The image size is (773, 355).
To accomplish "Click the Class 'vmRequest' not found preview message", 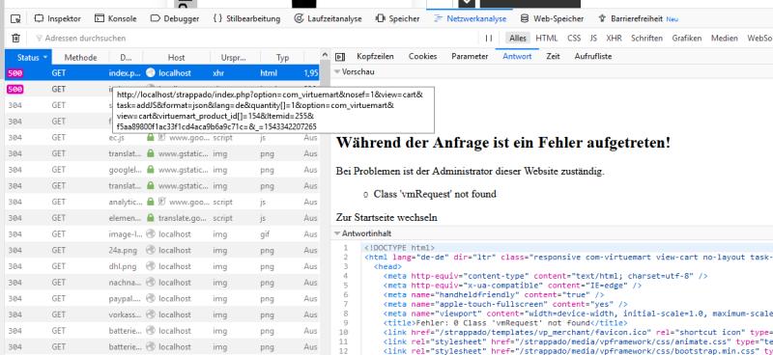I will click(434, 194).
